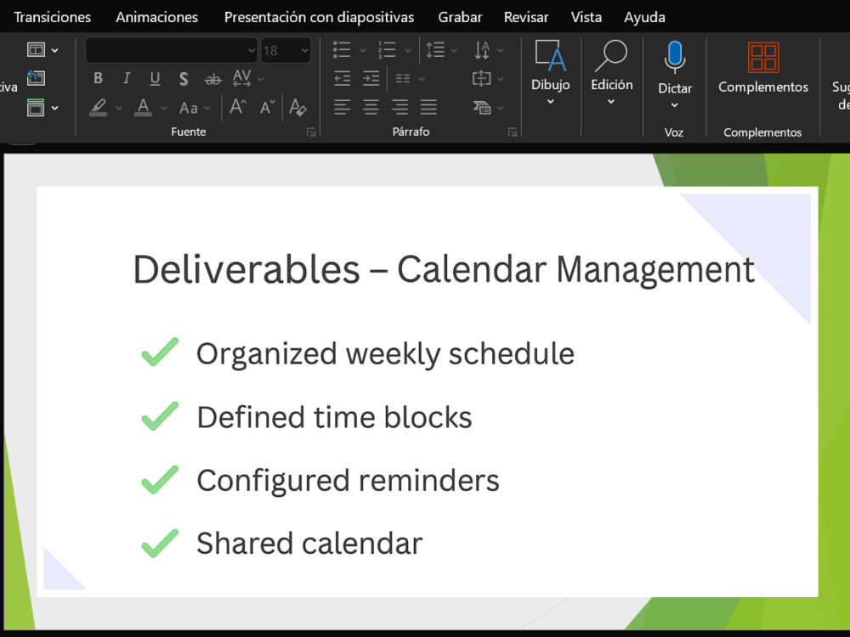This screenshot has height=637, width=850.
Task: Open the Dibujo menu
Action: pyautogui.click(x=550, y=72)
